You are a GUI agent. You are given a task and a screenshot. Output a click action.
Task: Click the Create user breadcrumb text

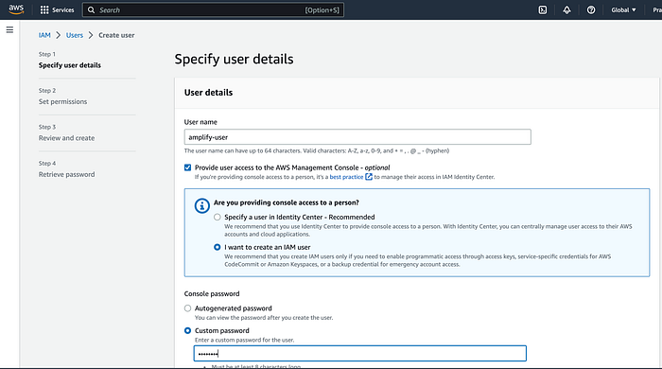116,35
